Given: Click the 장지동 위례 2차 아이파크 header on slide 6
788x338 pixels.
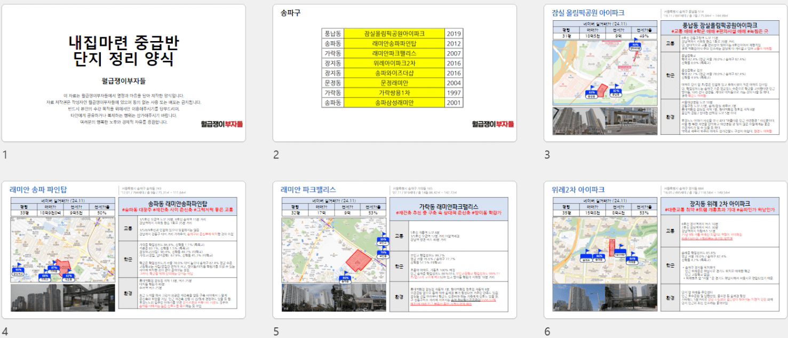Looking at the screenshot, I should pyautogui.click(x=720, y=203).
